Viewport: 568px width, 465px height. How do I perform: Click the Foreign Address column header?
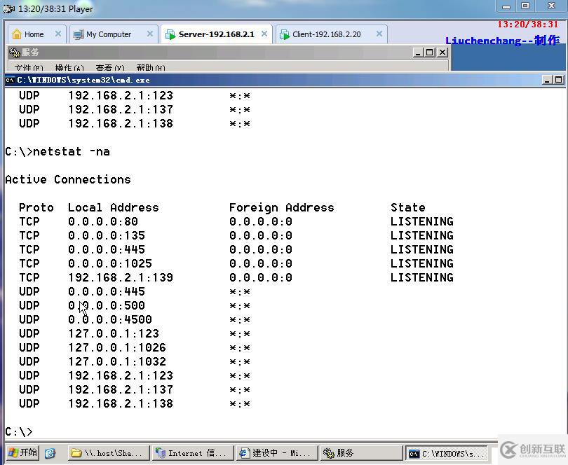pyautogui.click(x=281, y=207)
